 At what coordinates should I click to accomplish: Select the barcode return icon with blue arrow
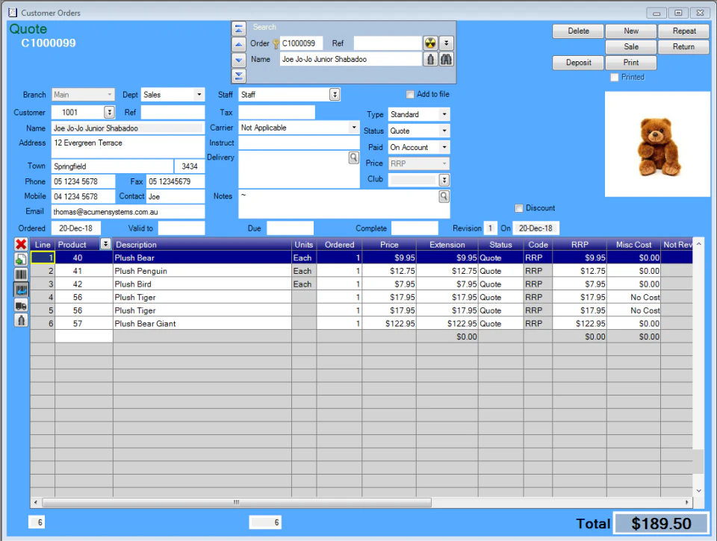(19, 290)
